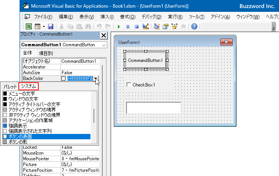This screenshot has height=176, width=279.
Task: Open the 実行(R) menu
Action: coord(175,17)
